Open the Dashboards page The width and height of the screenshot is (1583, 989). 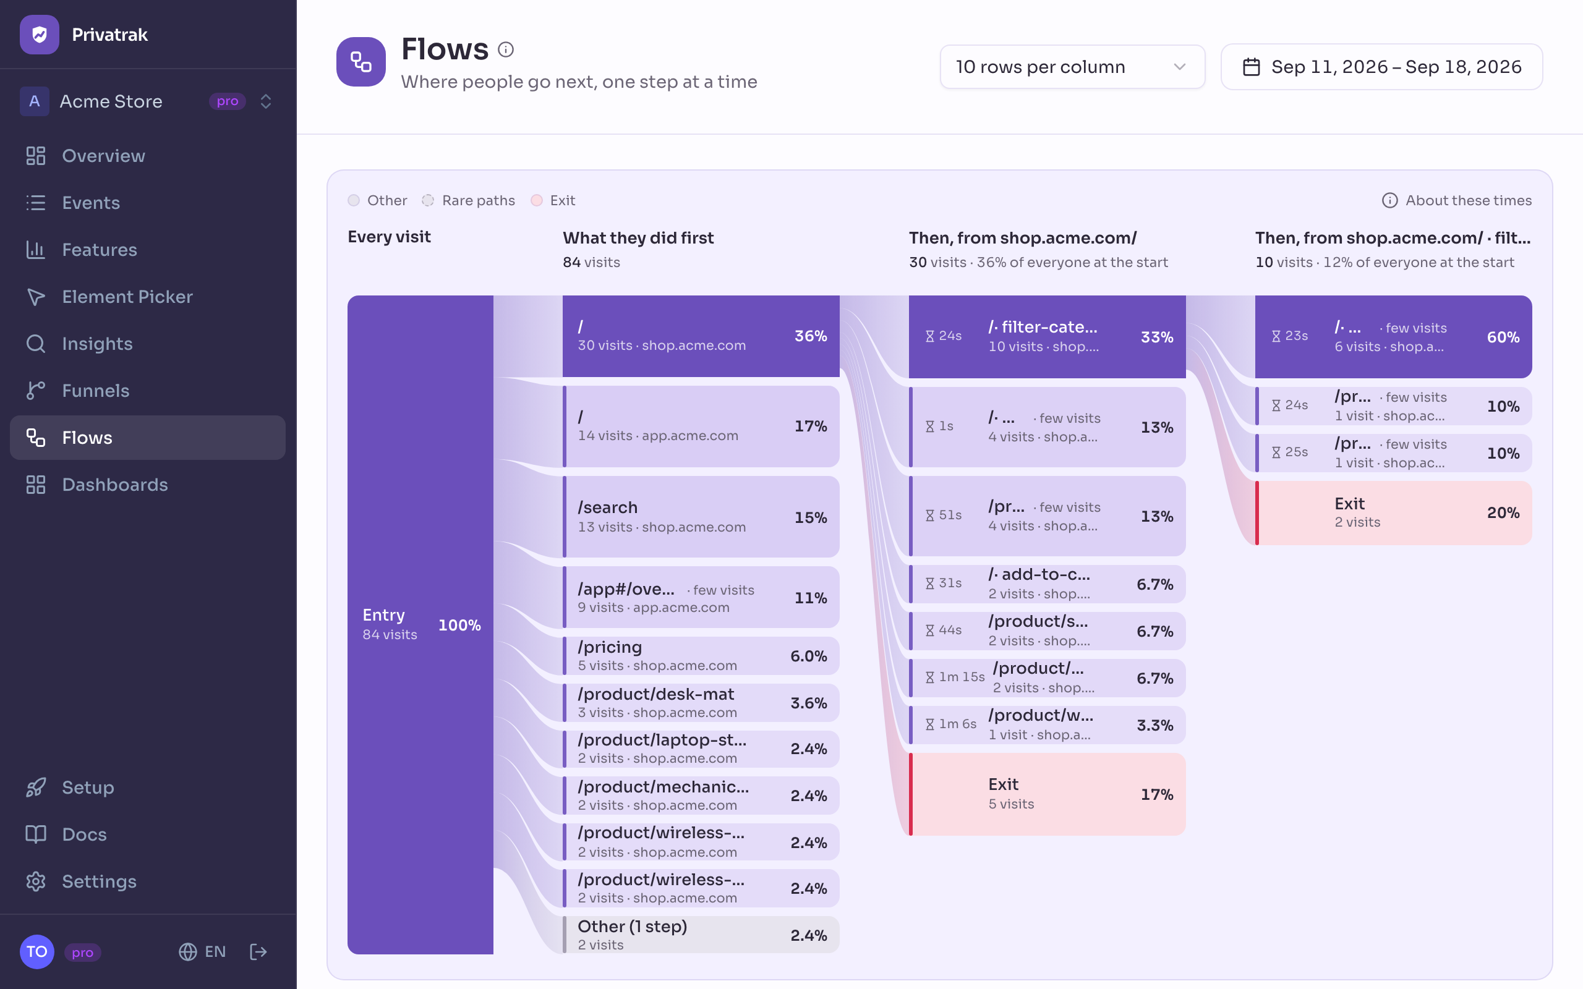click(x=148, y=485)
